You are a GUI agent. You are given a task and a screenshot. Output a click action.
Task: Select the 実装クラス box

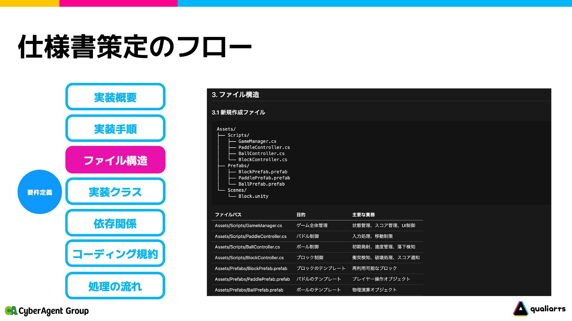pos(115,191)
